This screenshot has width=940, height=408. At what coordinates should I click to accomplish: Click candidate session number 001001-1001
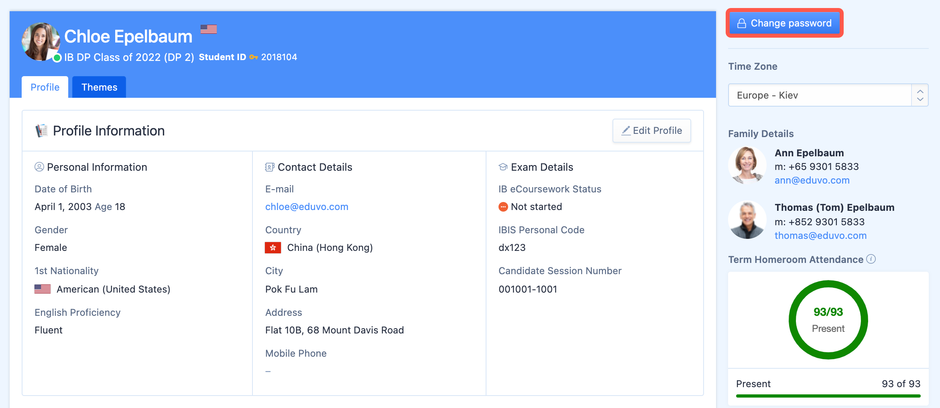(528, 289)
